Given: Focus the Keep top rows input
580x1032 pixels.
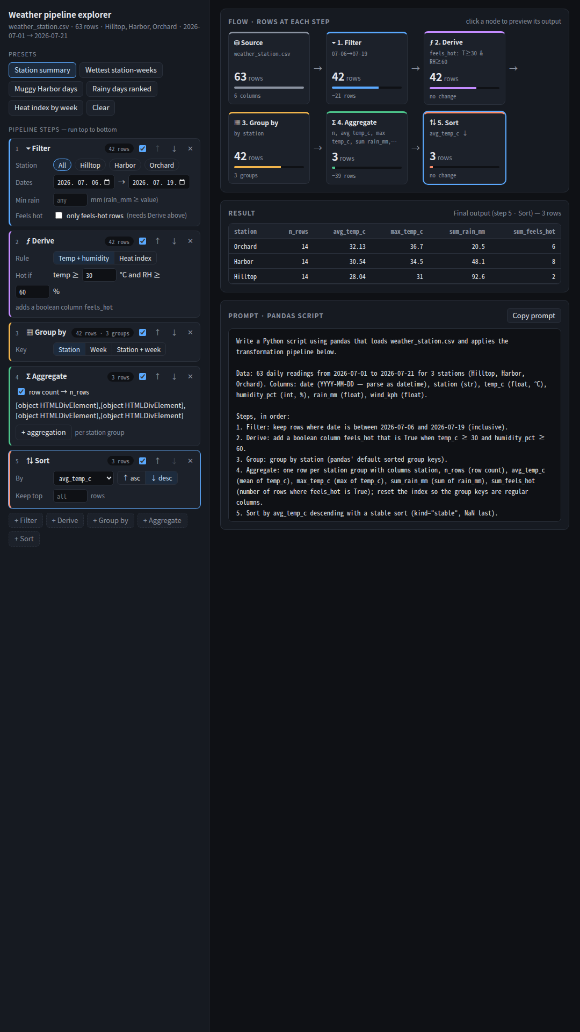Looking at the screenshot, I should 70,496.
